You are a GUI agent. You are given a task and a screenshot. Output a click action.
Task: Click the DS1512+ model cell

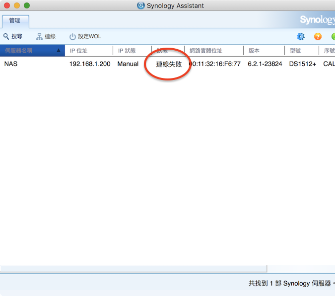(302, 64)
